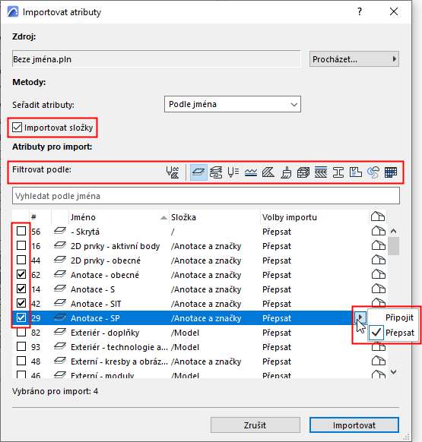Click 'Vyhledat podle jména' search field
Image resolution: width=422 pixels, height=442 pixels.
click(206, 196)
